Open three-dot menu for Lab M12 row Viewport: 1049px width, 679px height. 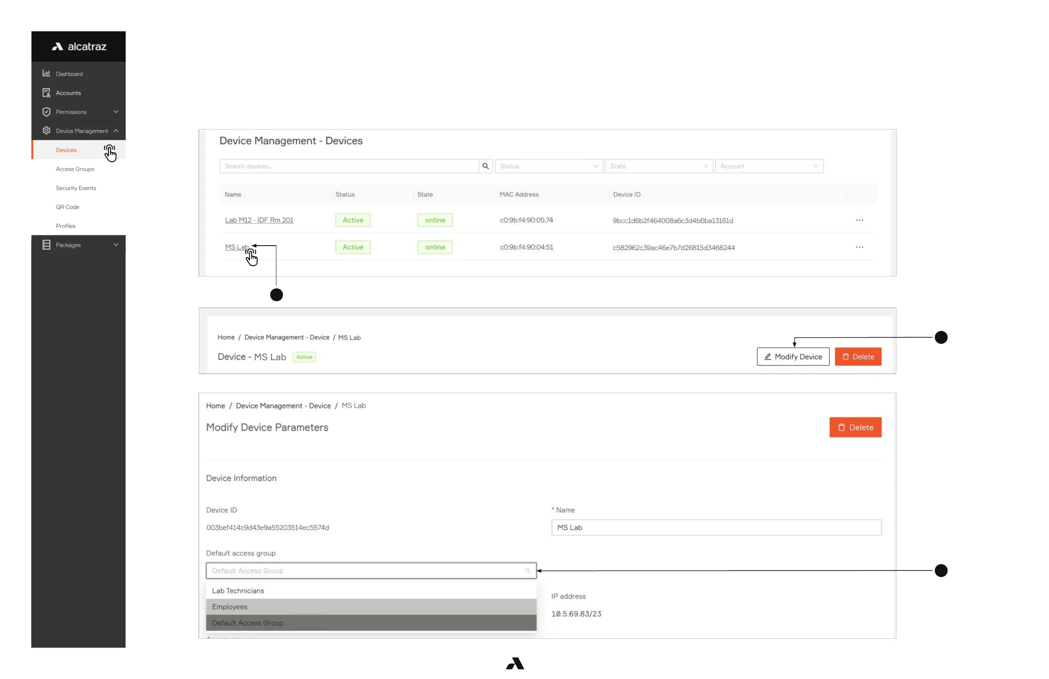pos(859,220)
